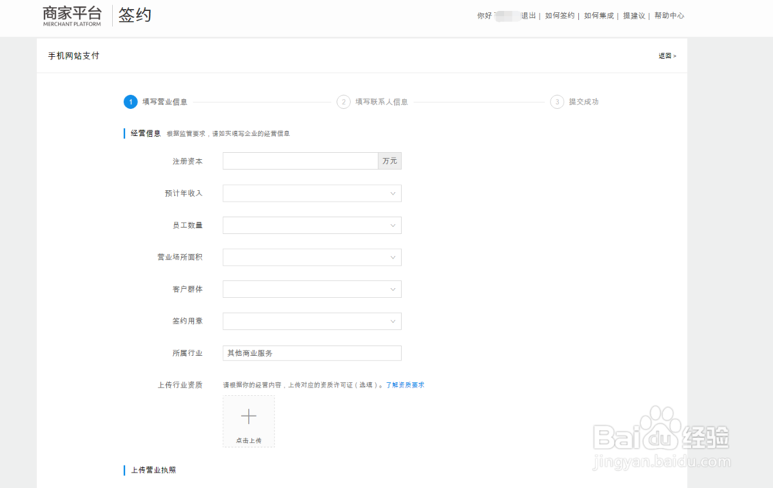Click step circle 2 填写联系人信息

[342, 101]
